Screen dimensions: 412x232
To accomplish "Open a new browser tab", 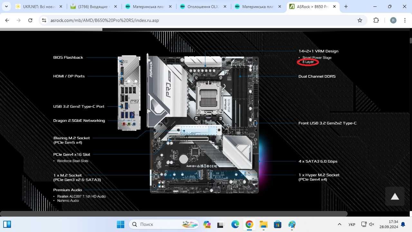I will click(346, 6).
